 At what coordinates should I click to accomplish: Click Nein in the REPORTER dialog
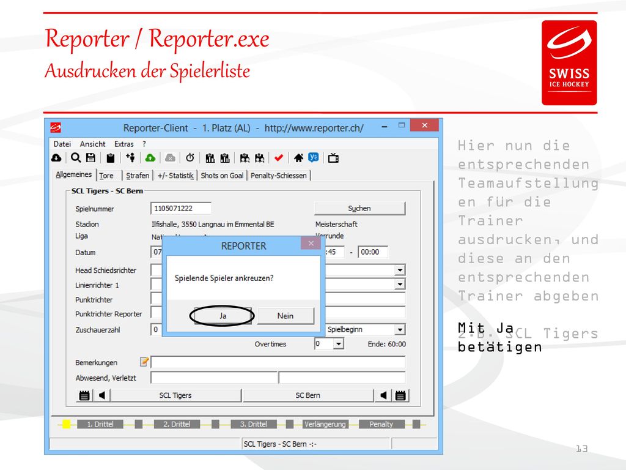tap(285, 316)
